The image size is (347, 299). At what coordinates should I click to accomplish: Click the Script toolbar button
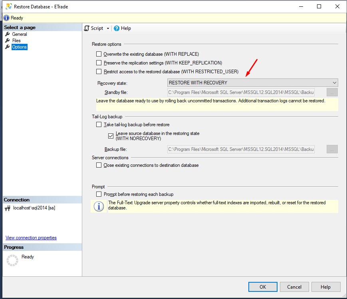point(94,28)
